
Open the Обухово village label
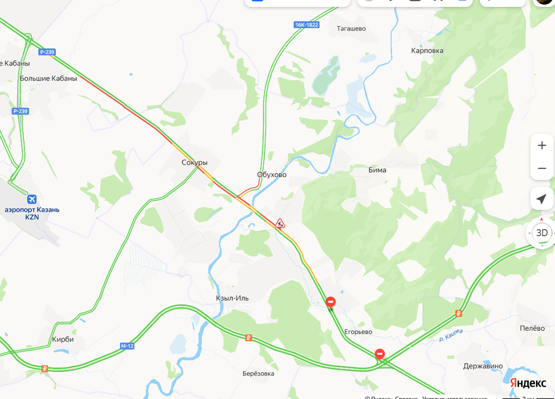pyautogui.click(x=272, y=175)
